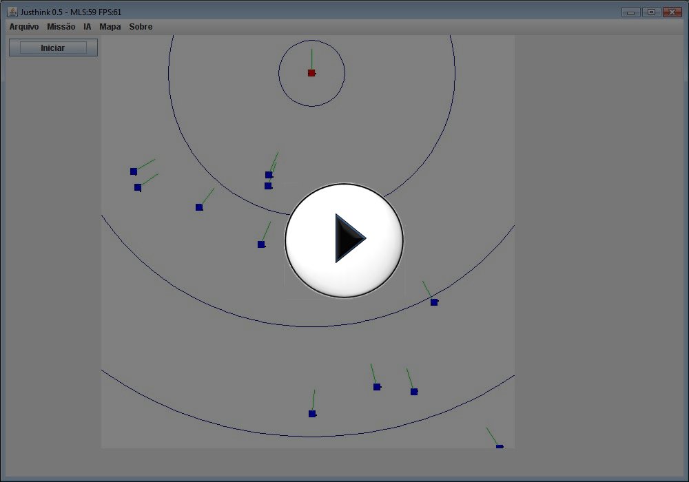This screenshot has height=482, width=689.
Task: Select the bottom-center blue unit directly below the red unit
Action: pos(312,414)
